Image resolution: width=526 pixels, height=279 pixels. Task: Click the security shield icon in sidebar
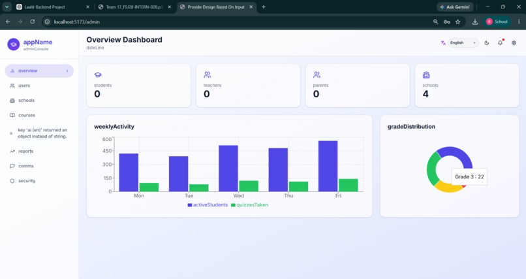pos(12,180)
